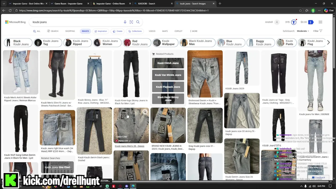Viewport: 336px width, 189px height.
Task: Open the Edge browser on the taskbar
Action: tap(133, 186)
